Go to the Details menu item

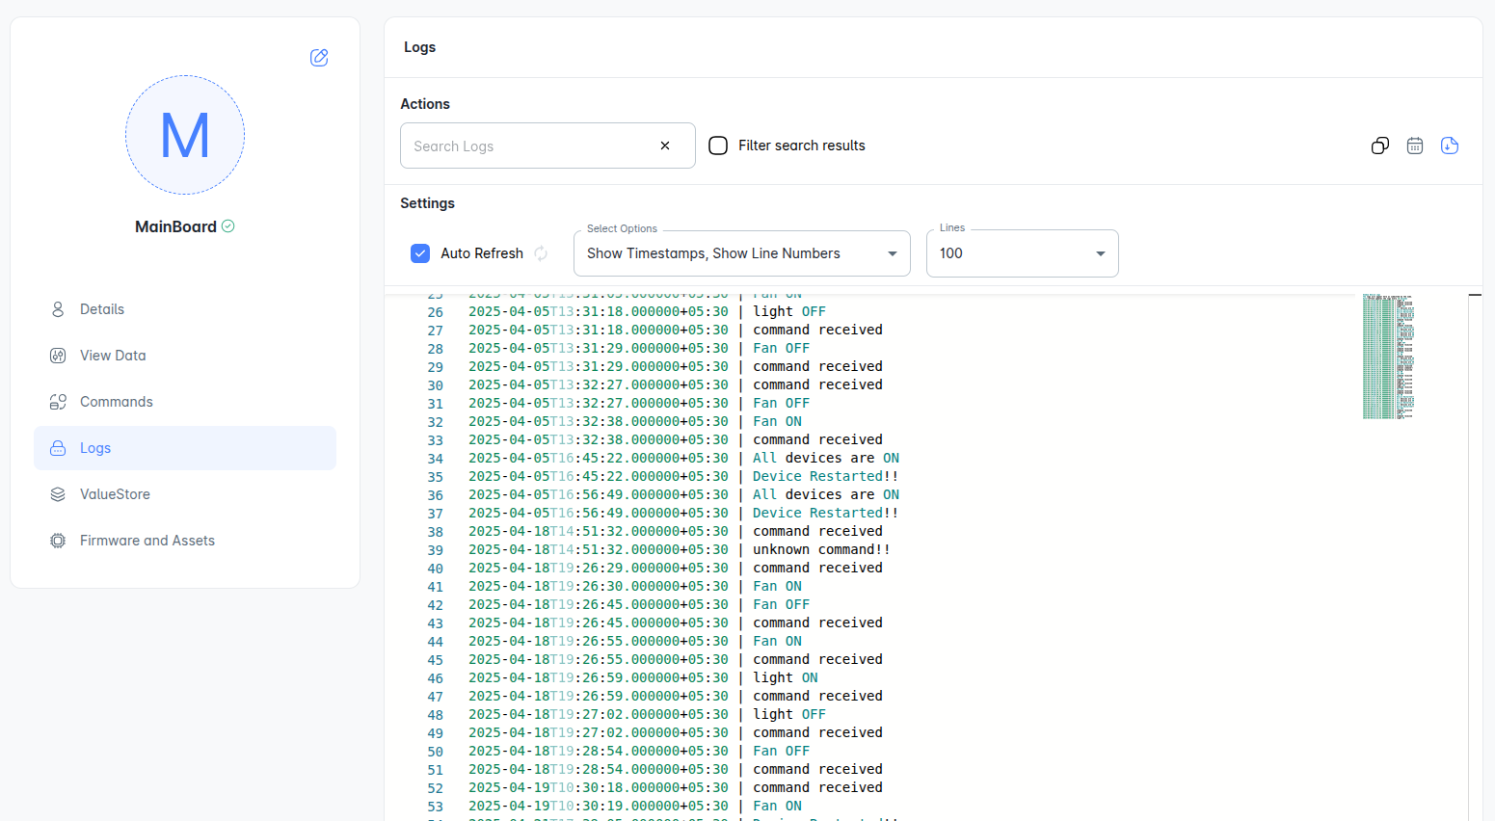(102, 309)
